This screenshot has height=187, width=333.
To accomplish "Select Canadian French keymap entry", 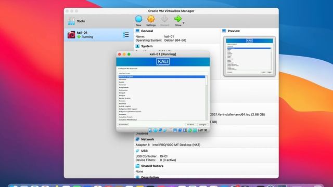I will coord(126,117).
